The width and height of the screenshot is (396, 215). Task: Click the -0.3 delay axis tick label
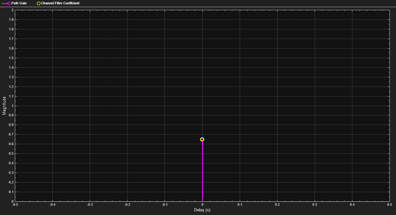[x=90, y=204]
